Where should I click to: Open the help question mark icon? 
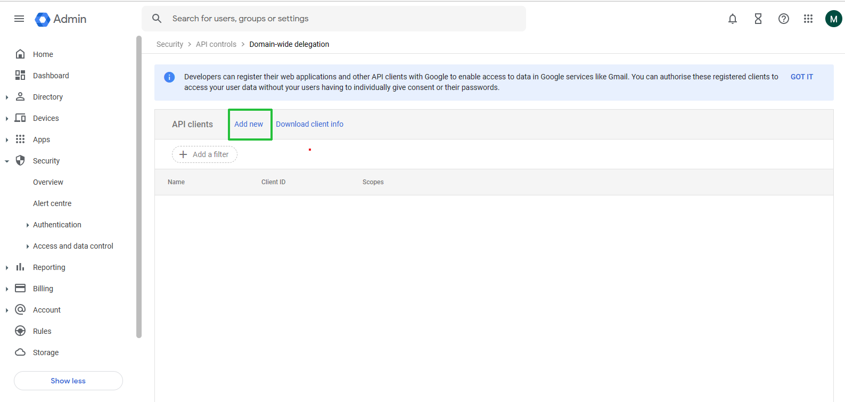[784, 19]
